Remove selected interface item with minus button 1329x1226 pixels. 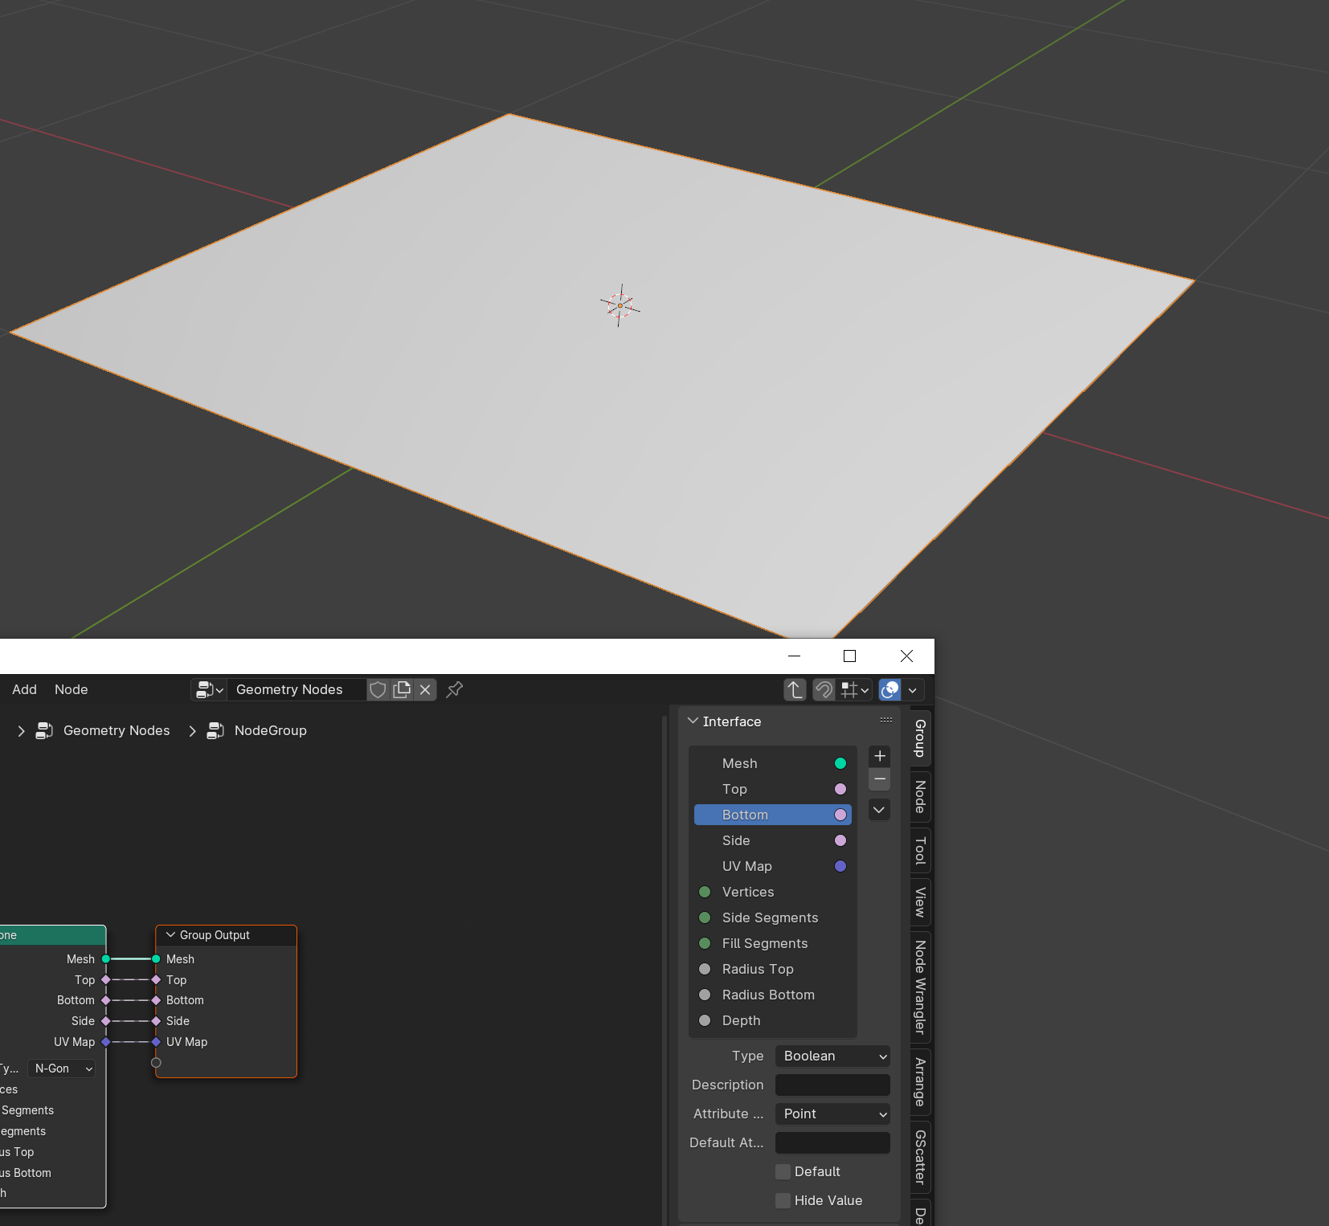tap(880, 779)
